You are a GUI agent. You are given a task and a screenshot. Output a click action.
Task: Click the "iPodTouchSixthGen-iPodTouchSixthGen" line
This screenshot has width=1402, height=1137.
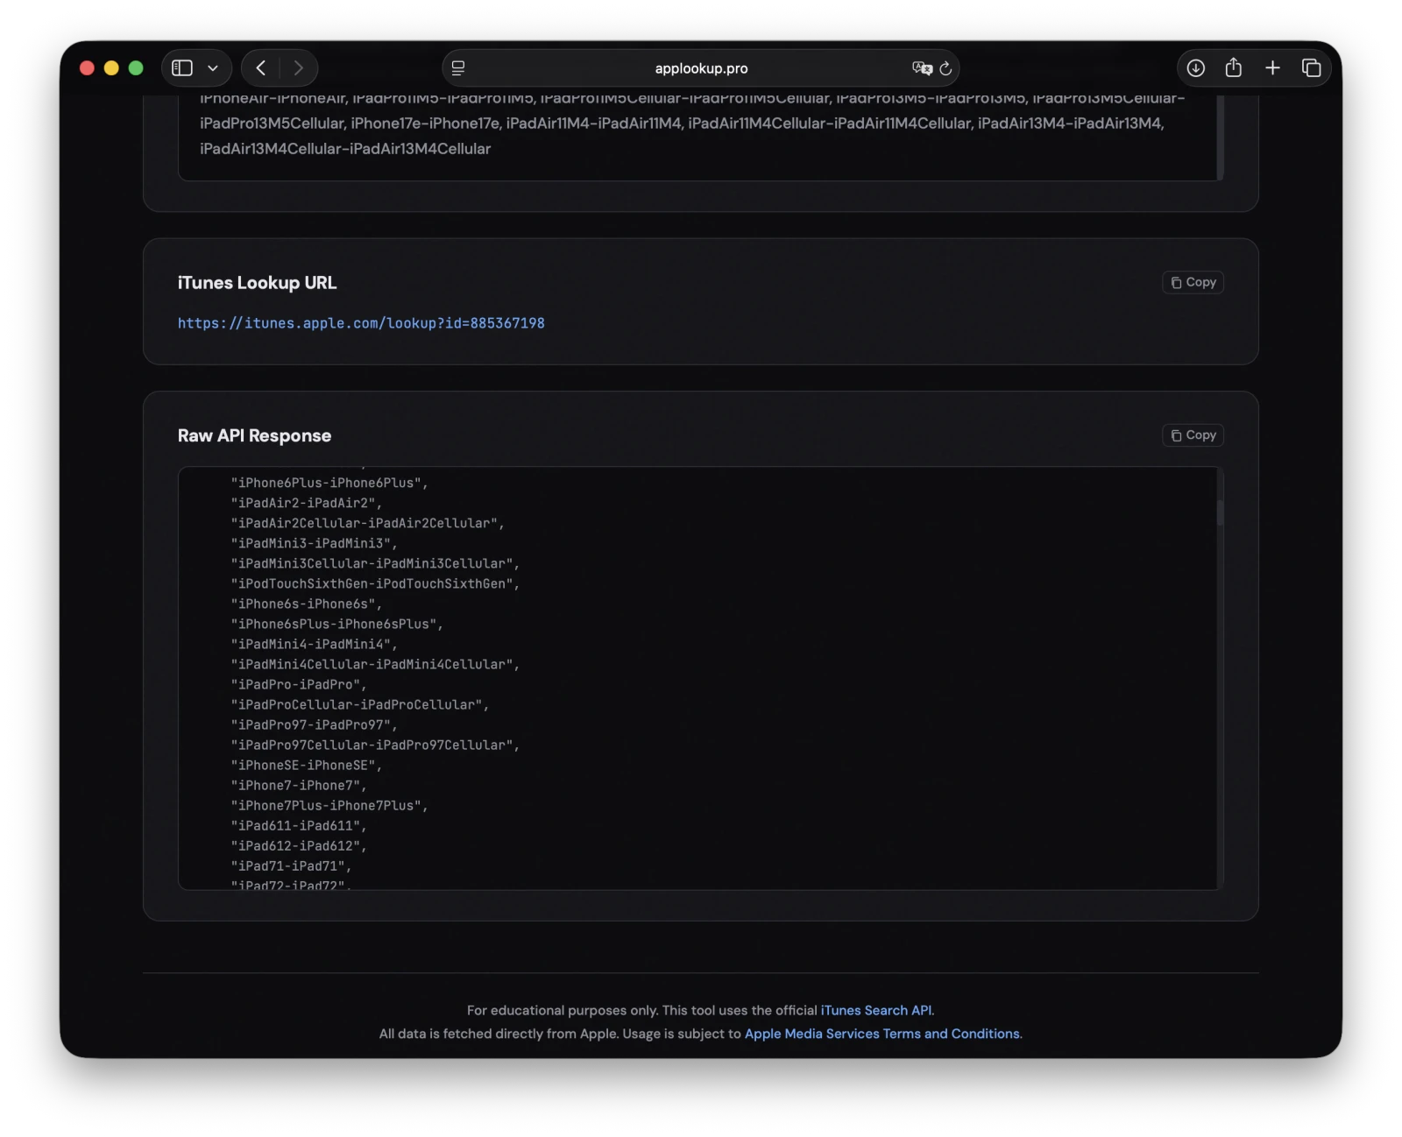coord(376,583)
